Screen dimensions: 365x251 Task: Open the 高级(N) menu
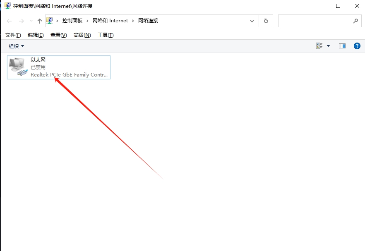82,35
